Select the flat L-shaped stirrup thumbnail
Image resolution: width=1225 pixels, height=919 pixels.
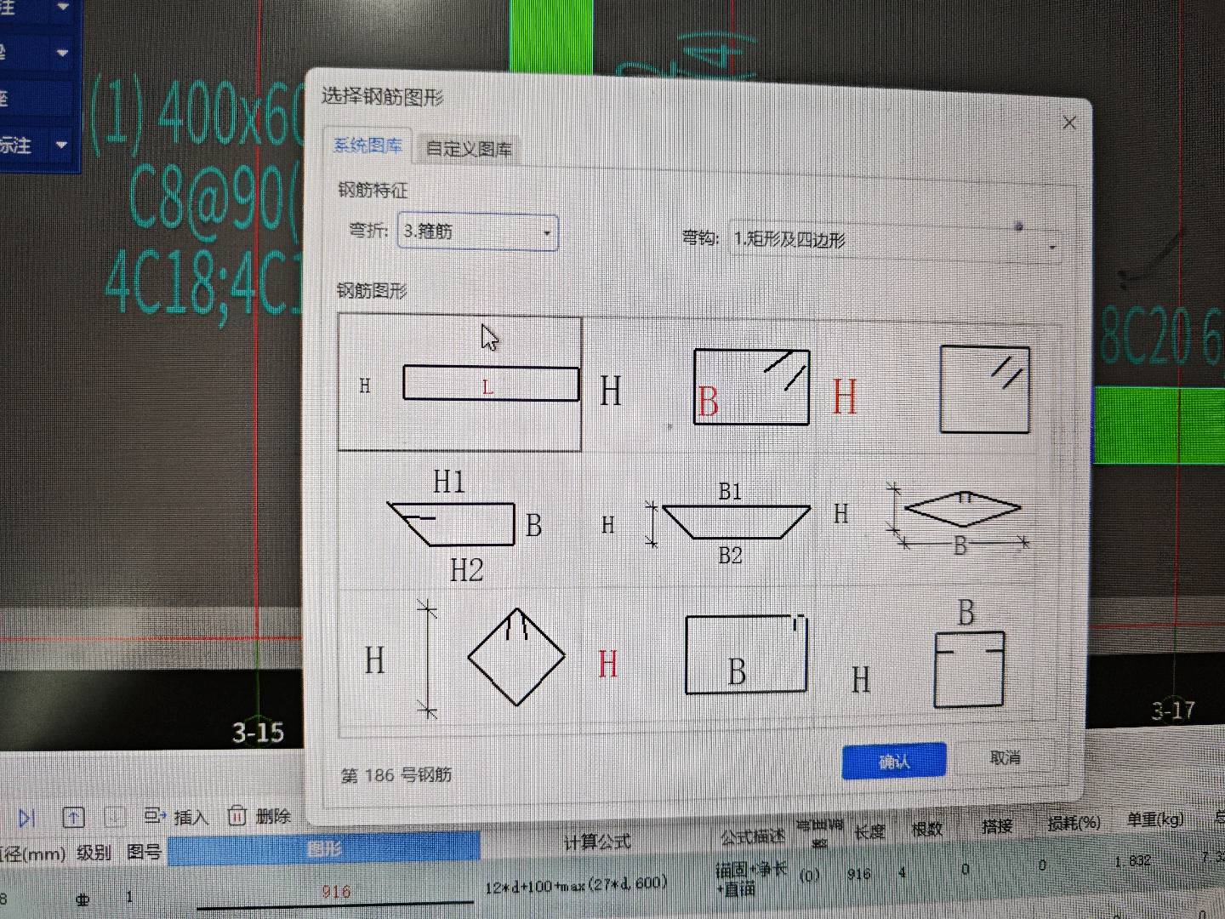click(x=460, y=383)
